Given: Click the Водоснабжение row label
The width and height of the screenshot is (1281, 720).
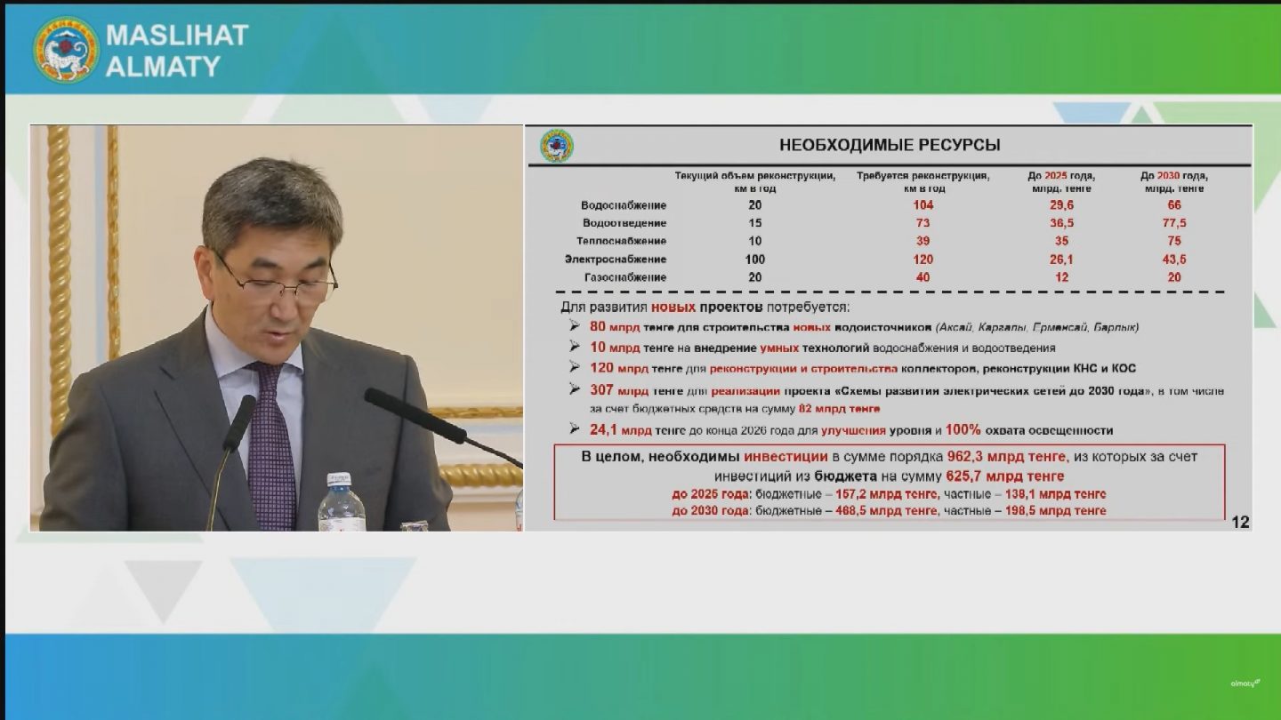Looking at the screenshot, I should (624, 205).
